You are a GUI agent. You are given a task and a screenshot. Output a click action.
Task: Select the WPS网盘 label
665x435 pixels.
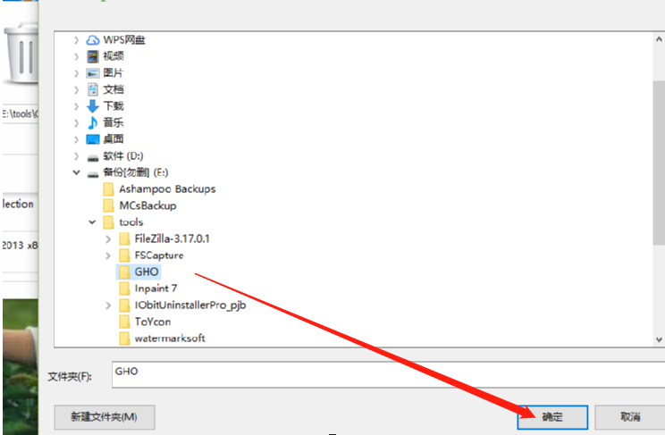click(x=124, y=40)
